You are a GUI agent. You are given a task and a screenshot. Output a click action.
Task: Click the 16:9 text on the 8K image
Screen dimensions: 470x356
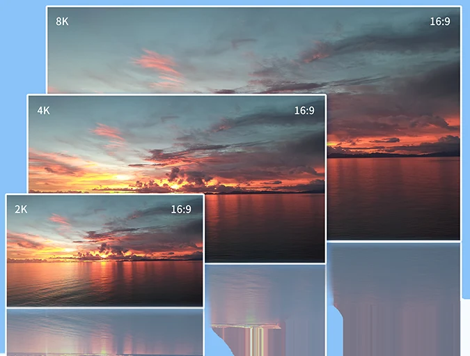pos(440,22)
